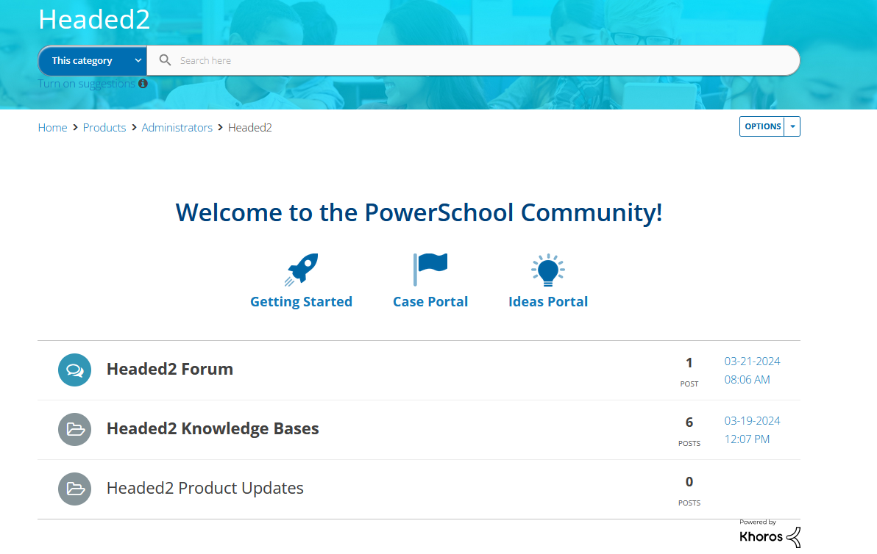Click the suggestions info icon
The image size is (877, 554).
click(x=143, y=83)
